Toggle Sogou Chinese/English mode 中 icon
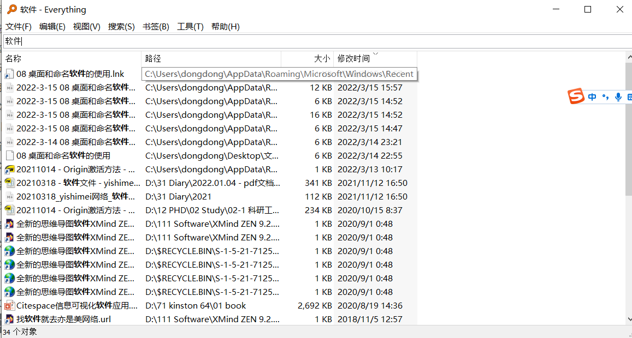Screen dimensions: 632x338 point(593,97)
